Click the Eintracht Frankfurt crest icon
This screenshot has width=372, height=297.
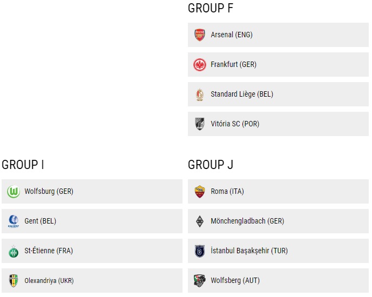[x=200, y=65]
